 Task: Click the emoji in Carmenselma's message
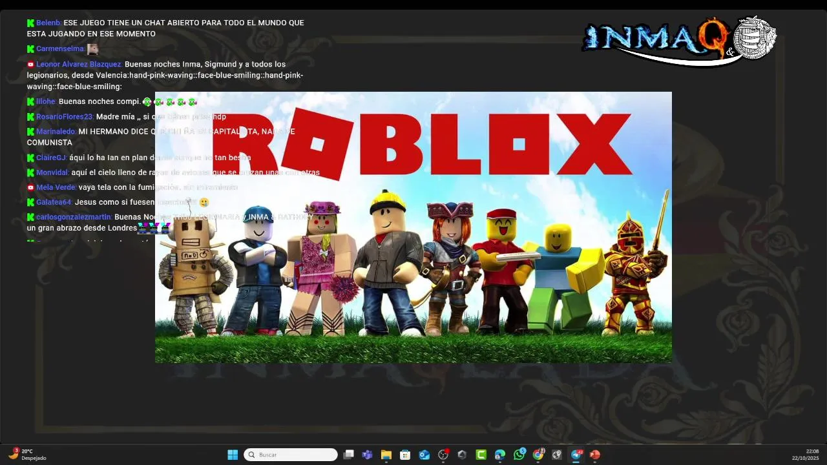92,48
